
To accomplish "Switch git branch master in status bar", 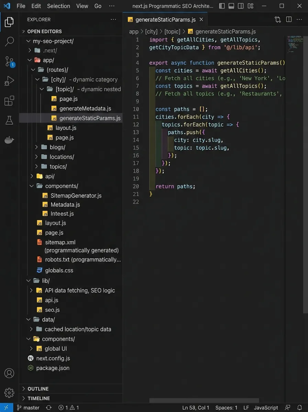I will pos(28,408).
